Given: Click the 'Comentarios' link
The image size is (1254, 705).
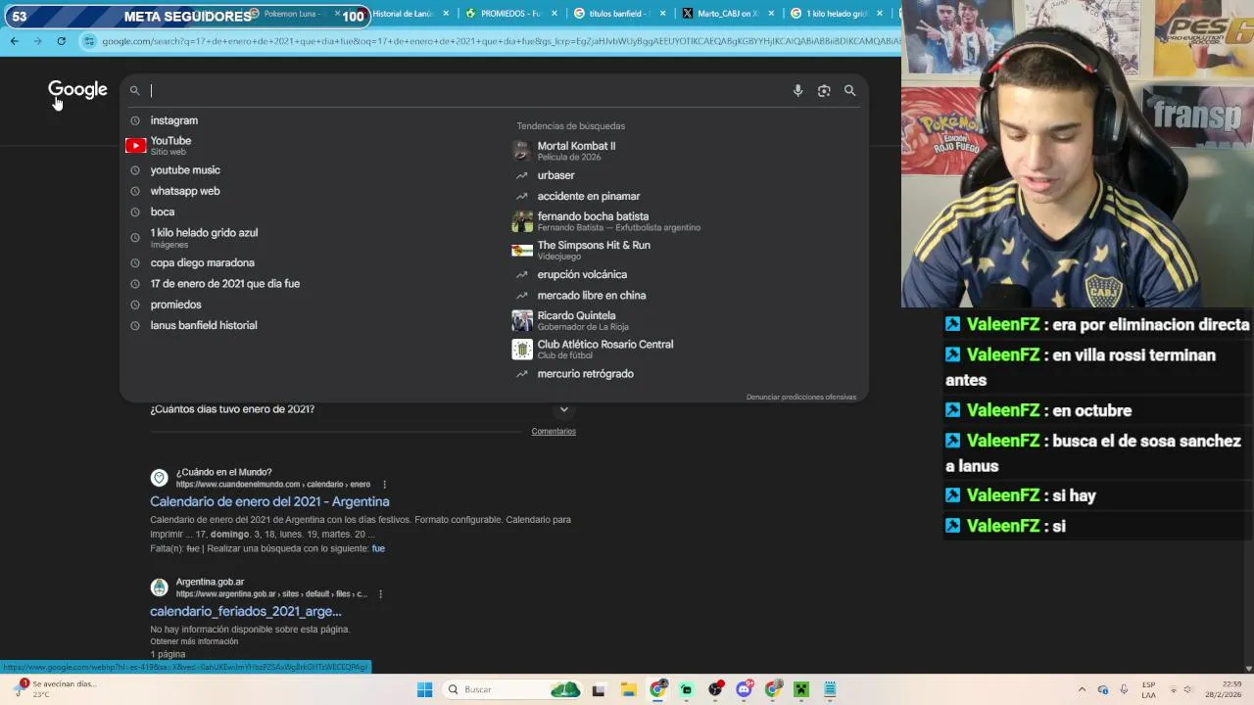Looking at the screenshot, I should click(554, 432).
